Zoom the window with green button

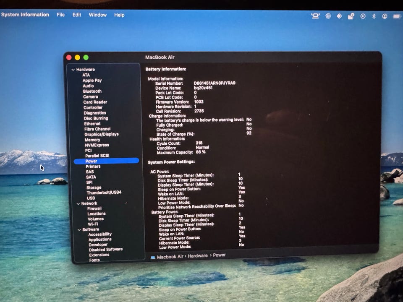[86, 57]
